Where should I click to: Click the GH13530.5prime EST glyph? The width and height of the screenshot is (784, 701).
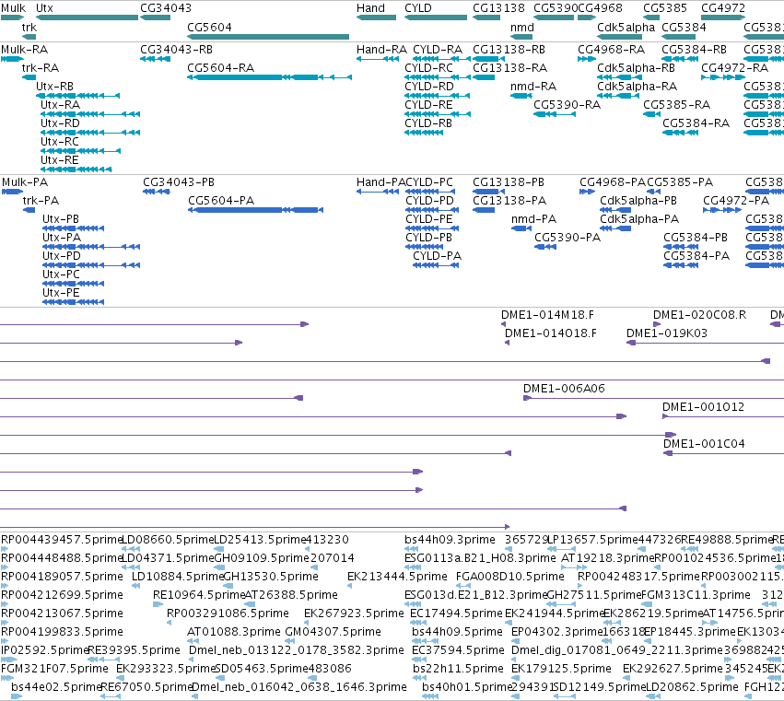coord(228,586)
